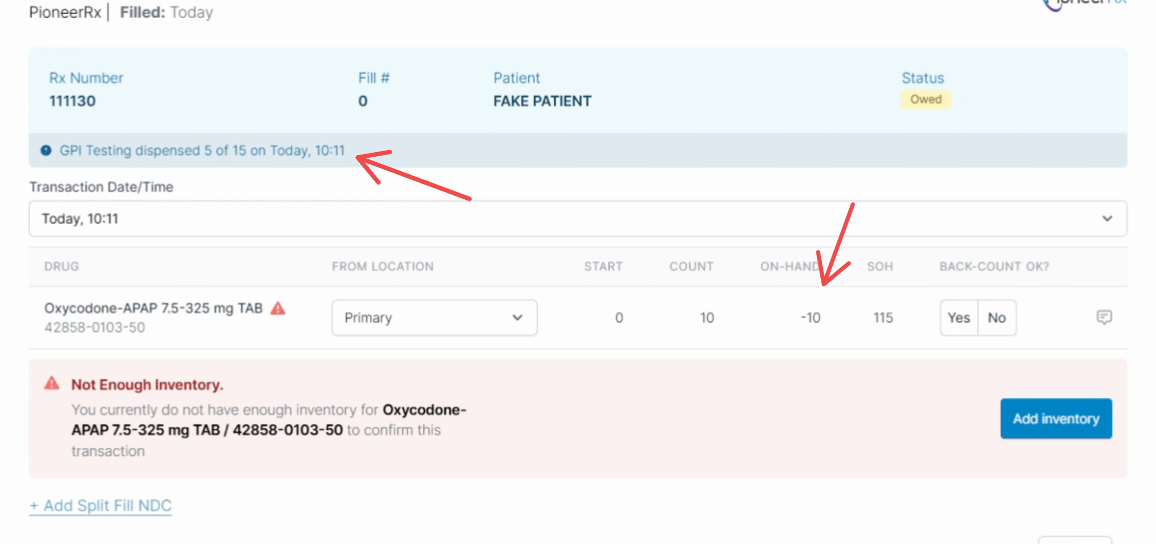This screenshot has height=544, width=1156.
Task: Click the alert icon beside Not Enough Inventory
Action: pos(52,384)
